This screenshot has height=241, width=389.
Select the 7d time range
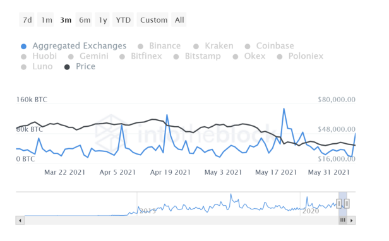pyautogui.click(x=27, y=20)
